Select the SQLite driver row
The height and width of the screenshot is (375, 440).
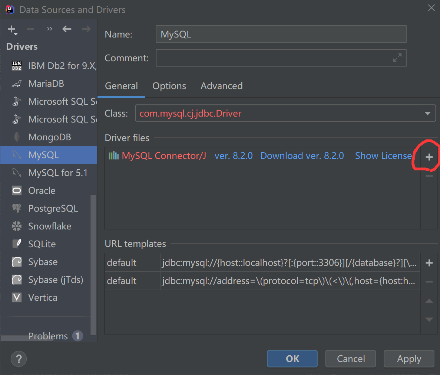tap(49, 244)
